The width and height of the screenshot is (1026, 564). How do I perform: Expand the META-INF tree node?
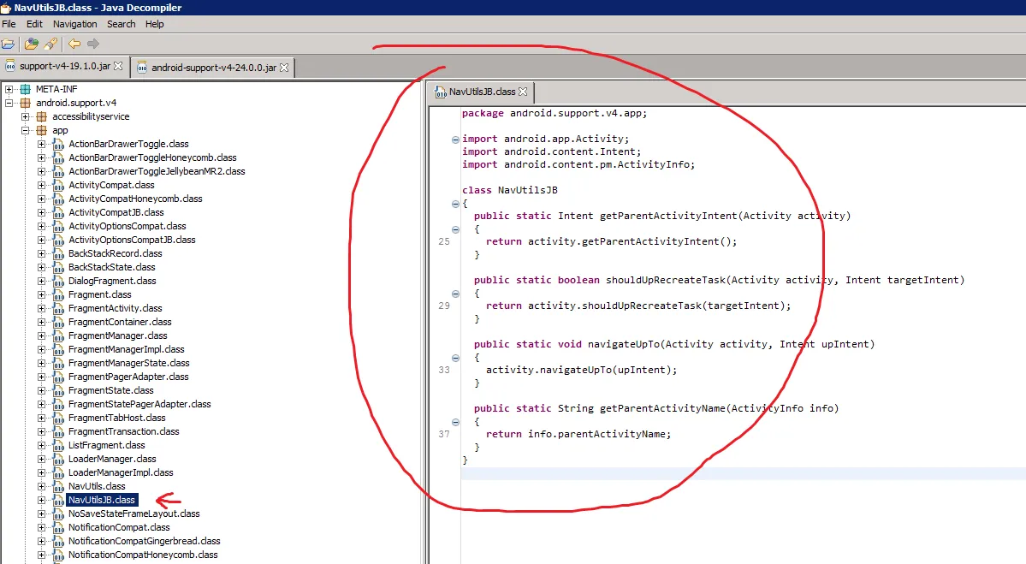[9, 89]
